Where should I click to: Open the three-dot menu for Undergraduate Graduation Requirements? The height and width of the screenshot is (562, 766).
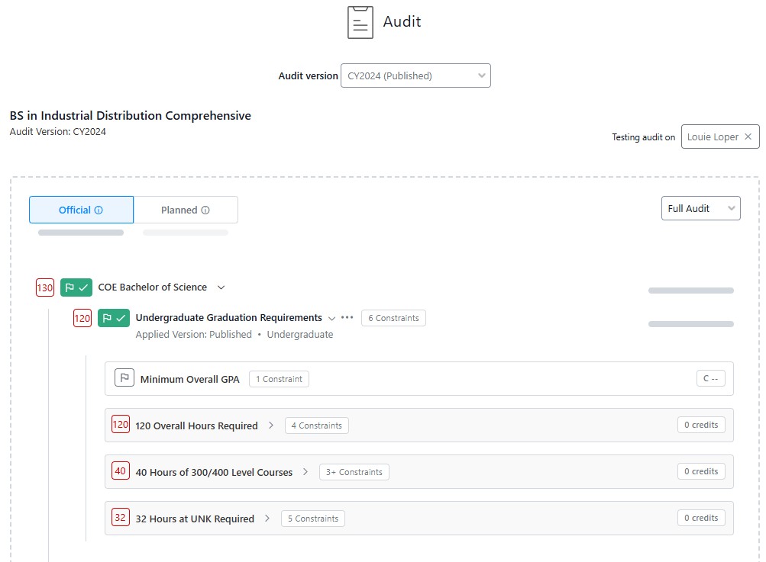click(x=347, y=317)
